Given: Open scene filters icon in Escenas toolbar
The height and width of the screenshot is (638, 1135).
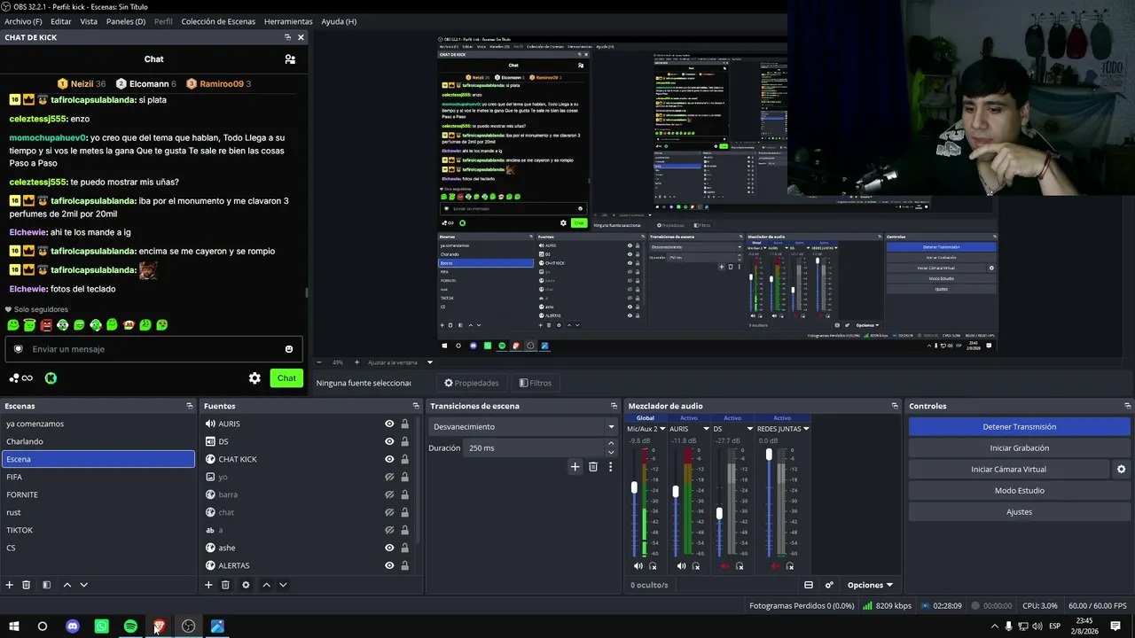Looking at the screenshot, I should click(x=46, y=585).
